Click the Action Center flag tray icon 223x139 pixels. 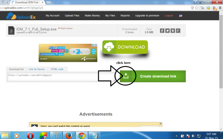[x=188, y=136]
